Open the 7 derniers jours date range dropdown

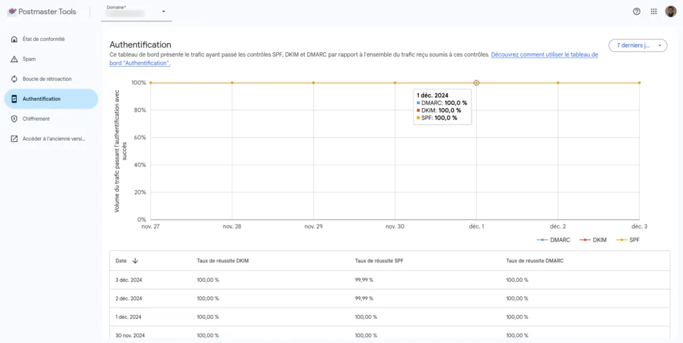click(638, 45)
